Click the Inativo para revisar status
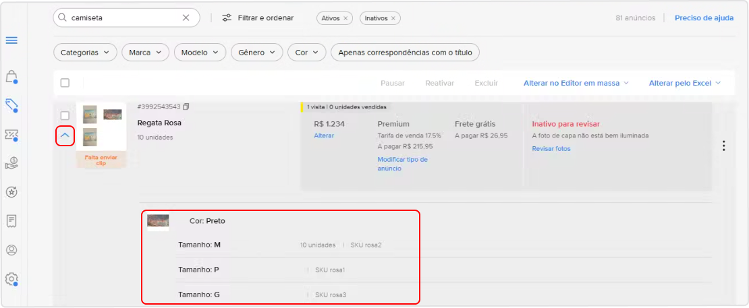Viewport: 749px width, 308px height. pyautogui.click(x=565, y=124)
